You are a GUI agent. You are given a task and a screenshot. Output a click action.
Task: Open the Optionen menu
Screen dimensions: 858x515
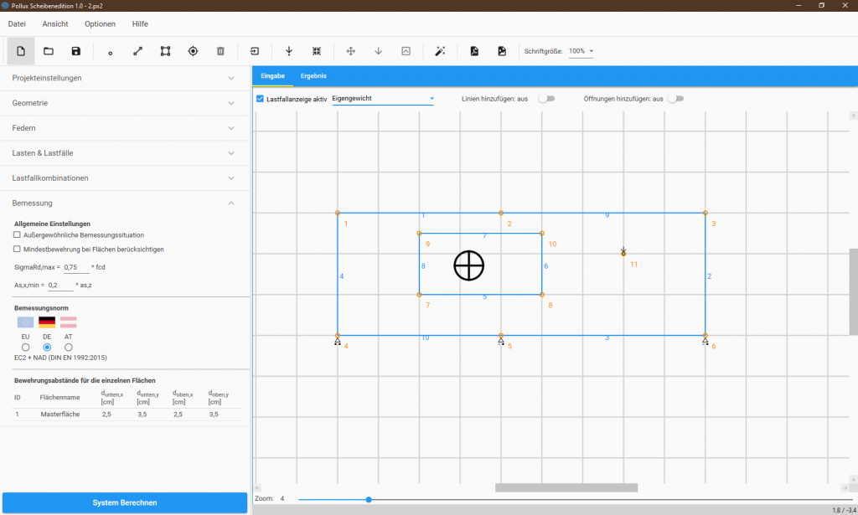click(x=101, y=24)
